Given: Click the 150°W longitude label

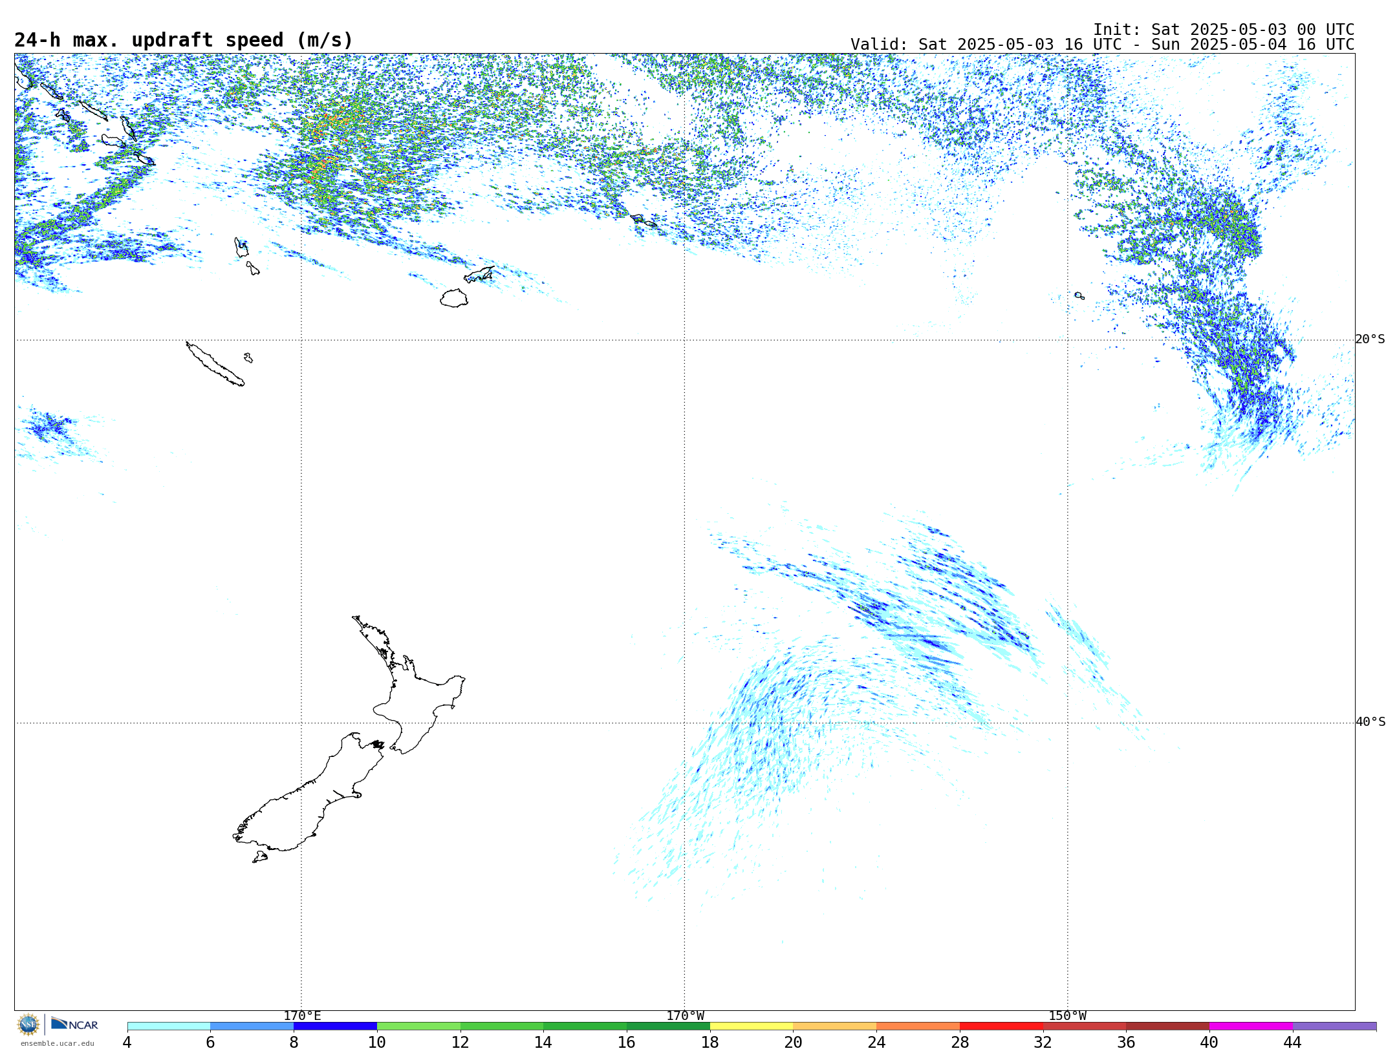Looking at the screenshot, I should point(1068,1016).
